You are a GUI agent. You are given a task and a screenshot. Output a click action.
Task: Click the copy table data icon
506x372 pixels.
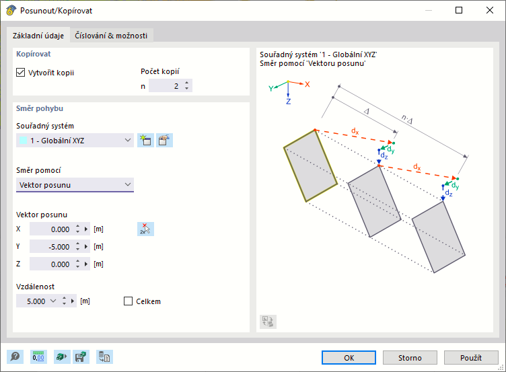point(104,357)
